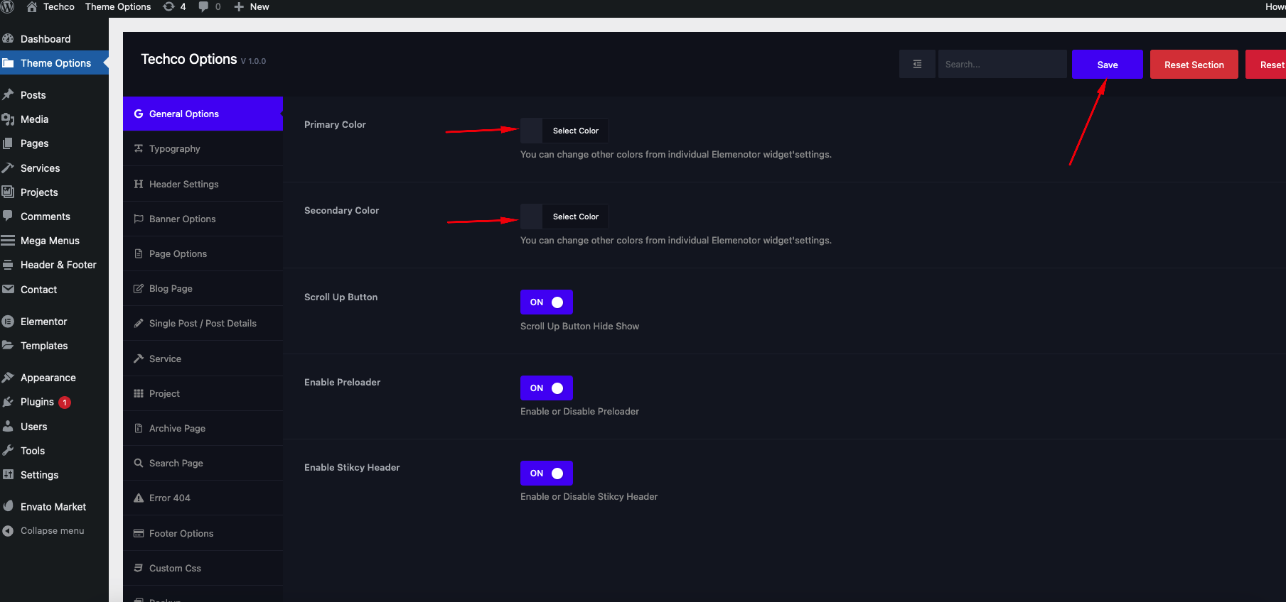Open the Header Settings tab
1286x602 pixels.
click(x=183, y=184)
